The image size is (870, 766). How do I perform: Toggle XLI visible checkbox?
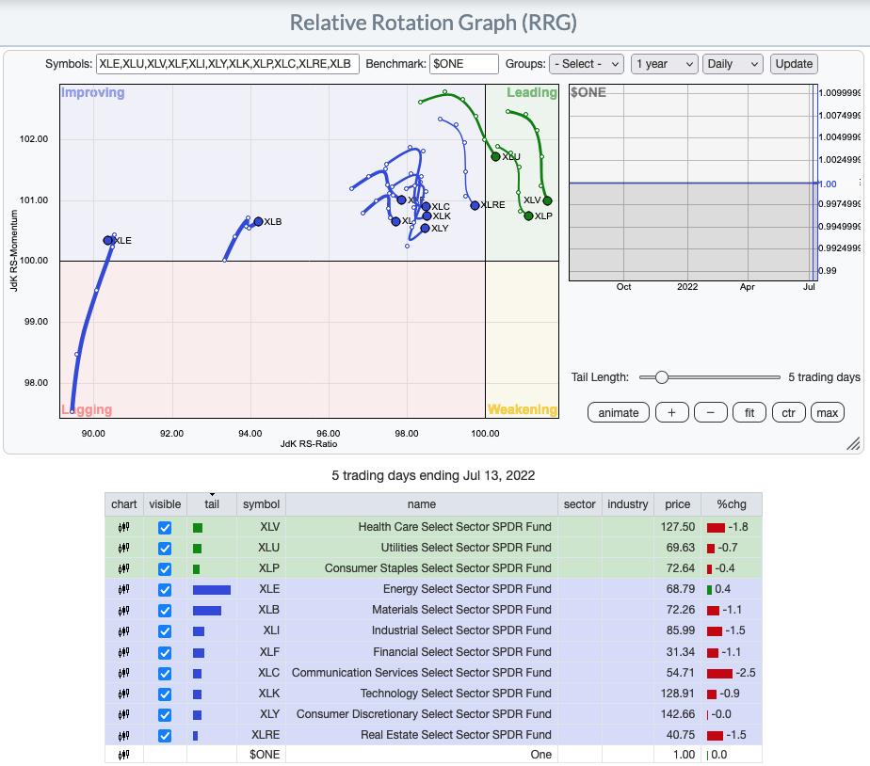pos(165,630)
